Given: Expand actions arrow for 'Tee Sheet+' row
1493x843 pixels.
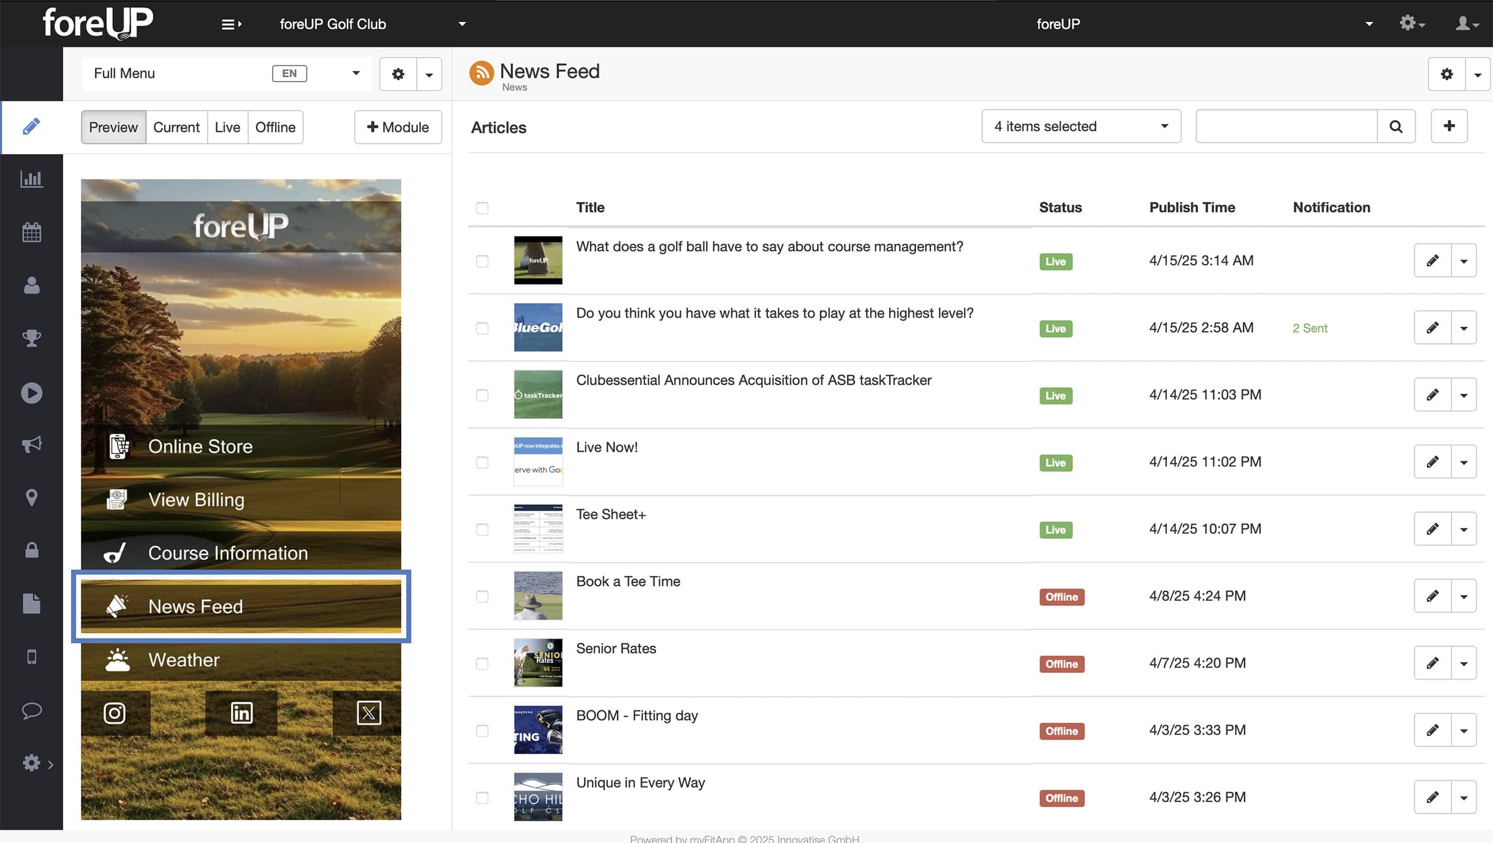Looking at the screenshot, I should click(x=1464, y=529).
